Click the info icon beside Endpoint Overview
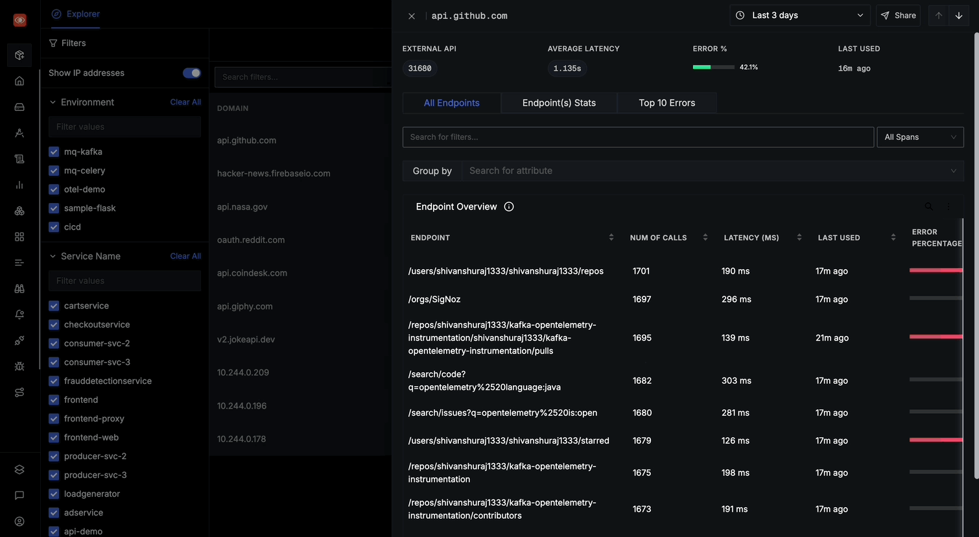The width and height of the screenshot is (979, 537). point(509,207)
